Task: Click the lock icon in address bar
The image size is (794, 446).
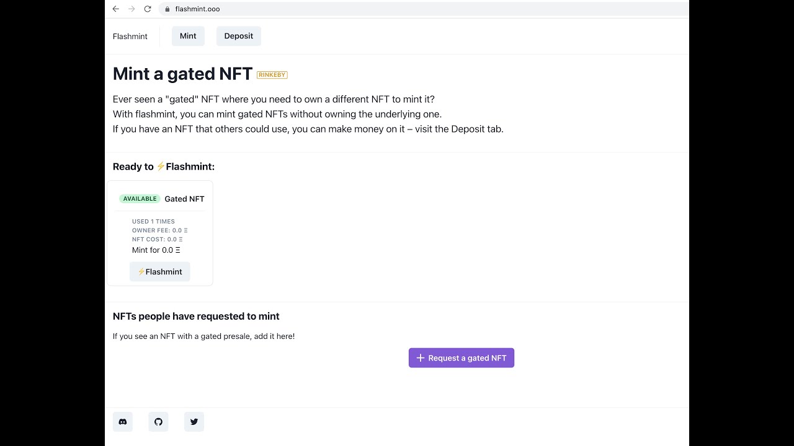Action: coord(167,9)
